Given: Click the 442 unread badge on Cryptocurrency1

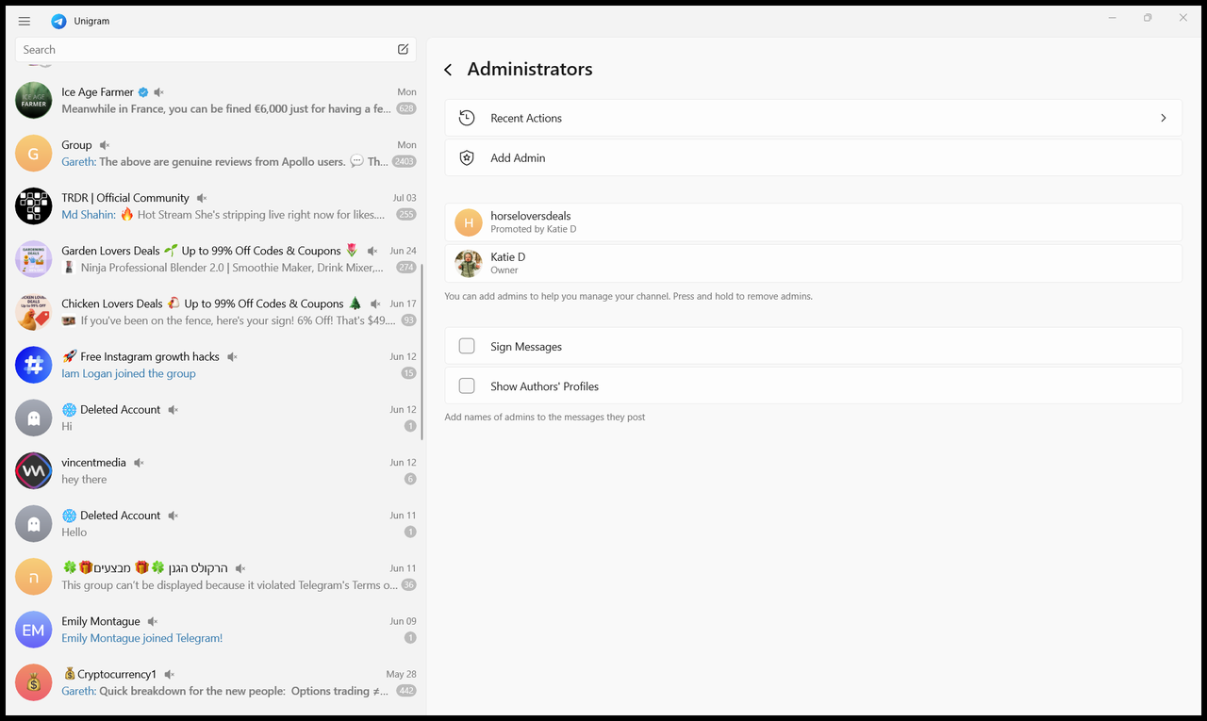Looking at the screenshot, I should point(406,691).
